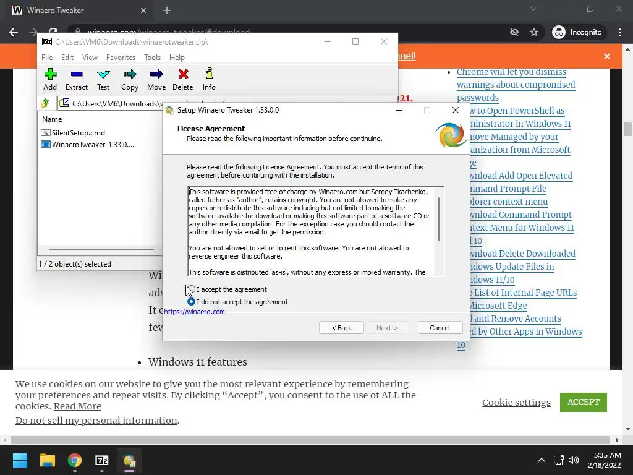The width and height of the screenshot is (633, 475).
Task: Open Chrome's three-dot menu
Action: tap(619, 32)
